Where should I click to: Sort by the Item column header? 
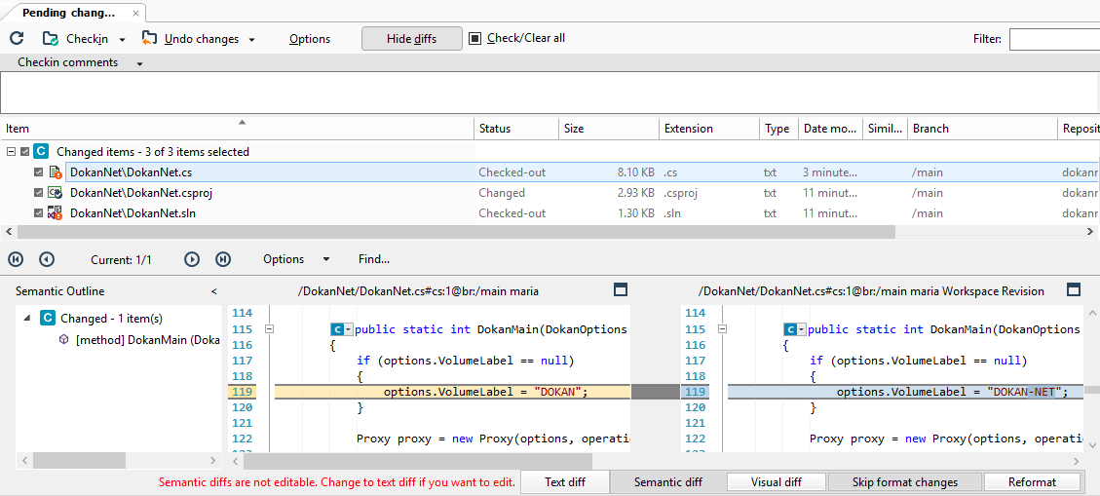tap(238, 129)
